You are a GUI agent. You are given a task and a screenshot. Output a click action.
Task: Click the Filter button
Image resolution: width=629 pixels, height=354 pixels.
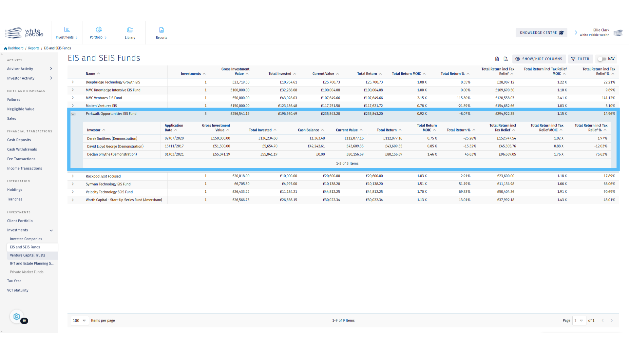click(x=580, y=59)
